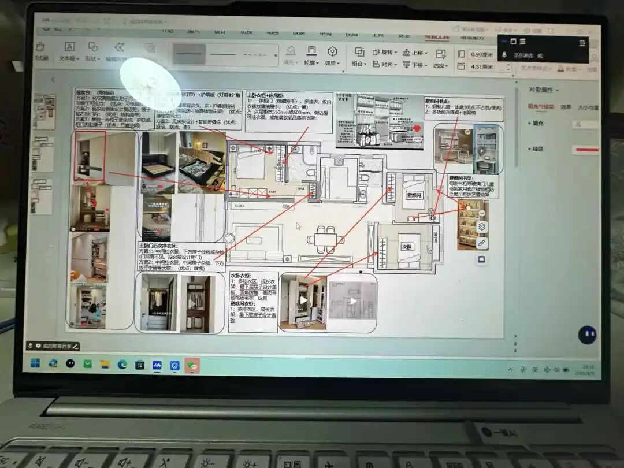Click the 选择 selection pane icon
Screen dimensions: 624x468
(440, 54)
